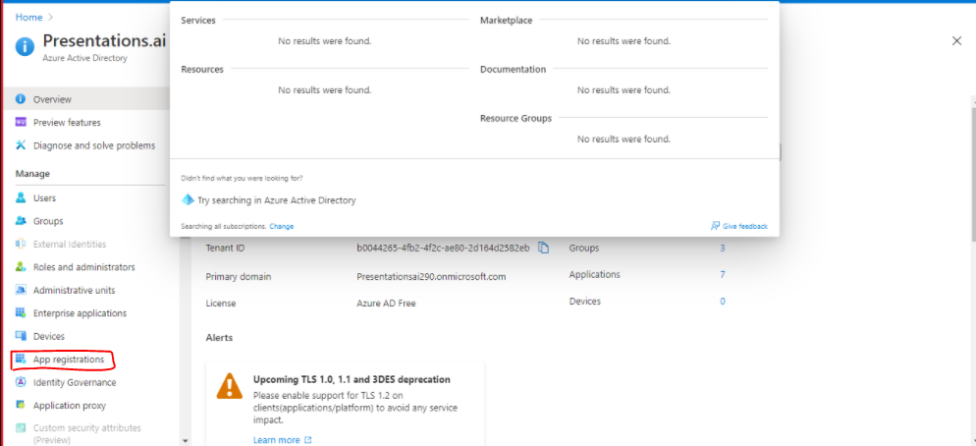Click the Users icon in Manage section
976x446 pixels.
(x=21, y=198)
